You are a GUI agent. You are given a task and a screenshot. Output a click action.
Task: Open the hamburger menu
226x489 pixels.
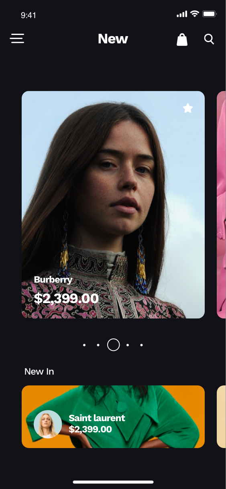17,39
